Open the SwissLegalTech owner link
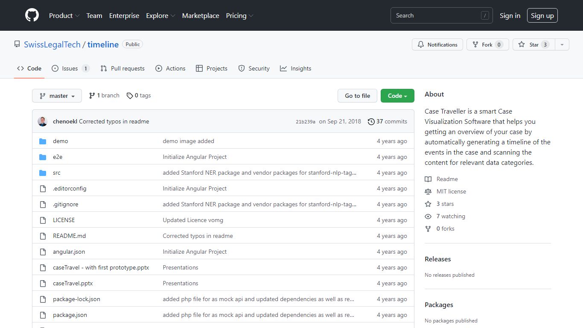 click(x=52, y=44)
